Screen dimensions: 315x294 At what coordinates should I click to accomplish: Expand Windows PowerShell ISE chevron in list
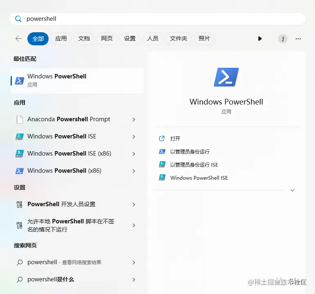[x=134, y=137]
